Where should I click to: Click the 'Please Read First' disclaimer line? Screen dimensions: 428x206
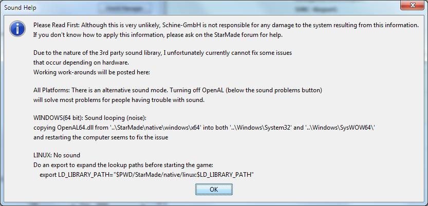click(226, 25)
